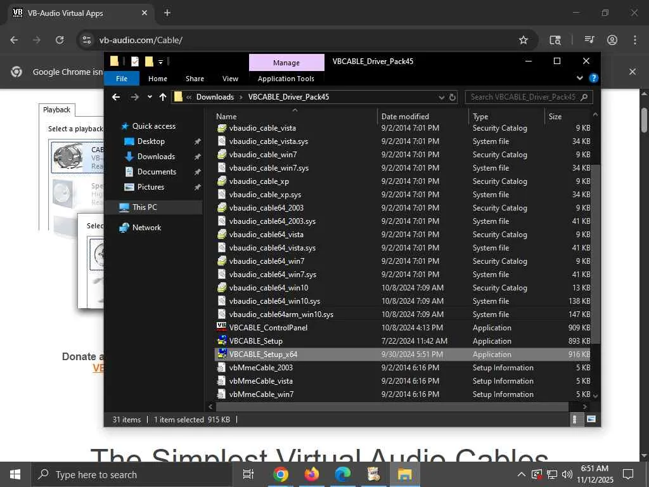
Task: Open the File menu in File Explorer
Action: click(x=121, y=79)
